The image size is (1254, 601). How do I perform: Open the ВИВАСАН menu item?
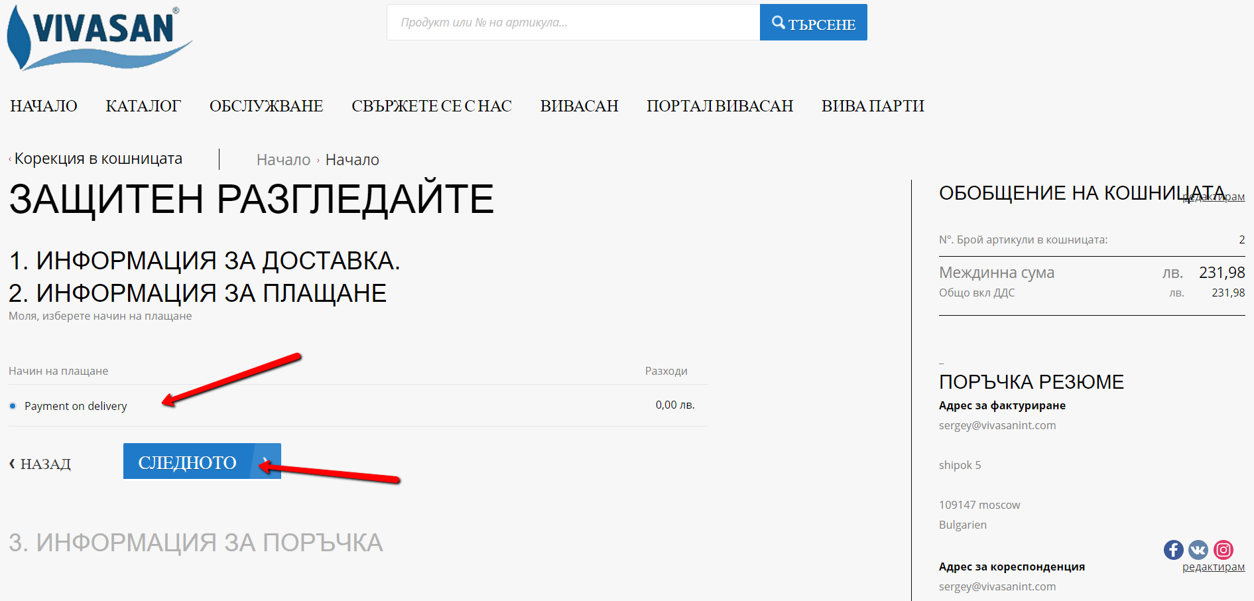tap(579, 106)
